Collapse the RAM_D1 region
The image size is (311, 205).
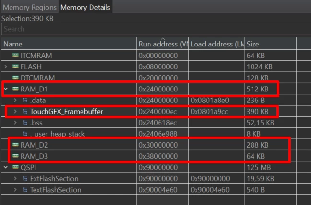6,89
